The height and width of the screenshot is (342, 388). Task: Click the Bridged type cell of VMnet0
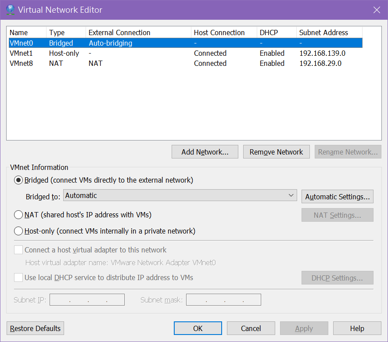[x=61, y=43]
